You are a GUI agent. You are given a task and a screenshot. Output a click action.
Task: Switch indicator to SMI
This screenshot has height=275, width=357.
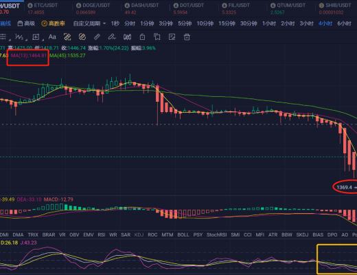235,235
